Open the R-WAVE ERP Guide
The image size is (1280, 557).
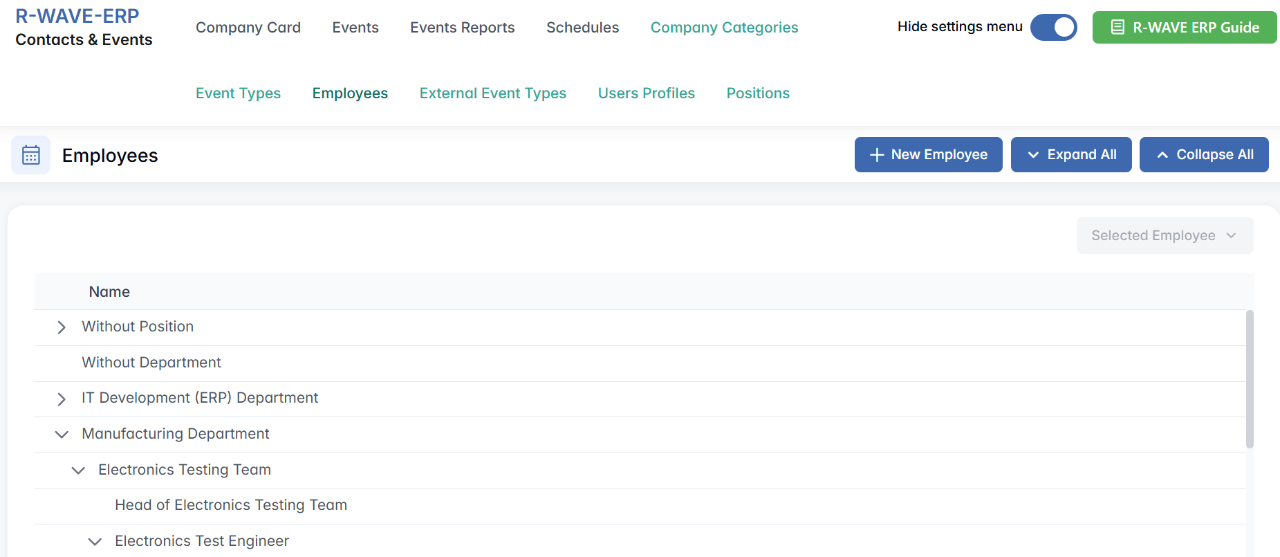pos(1184,28)
